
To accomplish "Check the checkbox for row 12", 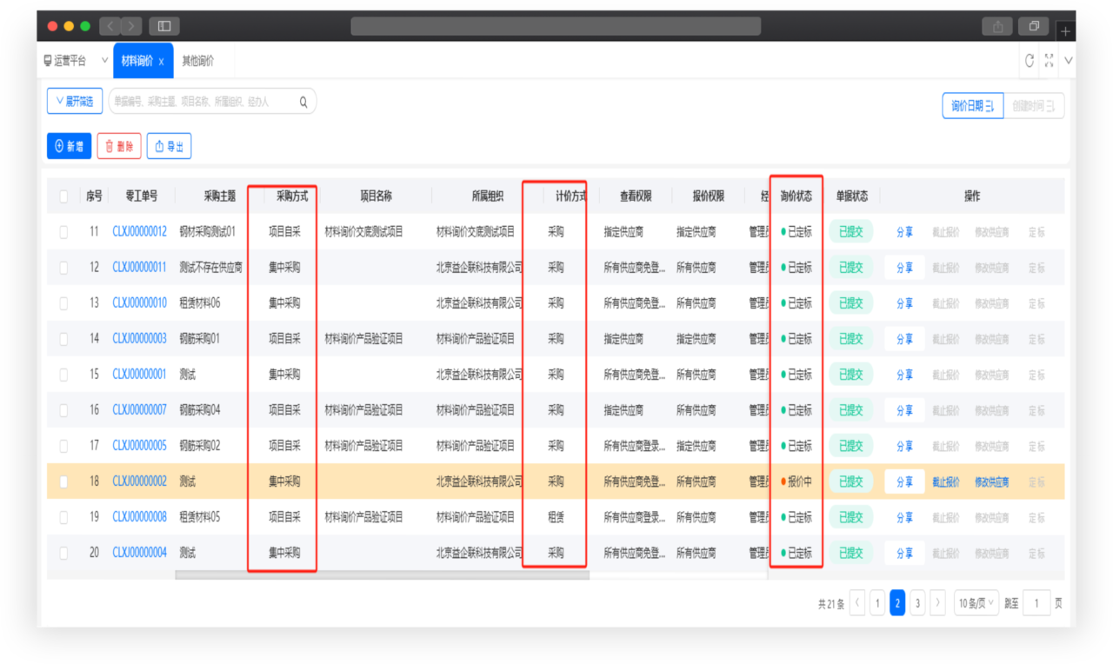I will (63, 268).
